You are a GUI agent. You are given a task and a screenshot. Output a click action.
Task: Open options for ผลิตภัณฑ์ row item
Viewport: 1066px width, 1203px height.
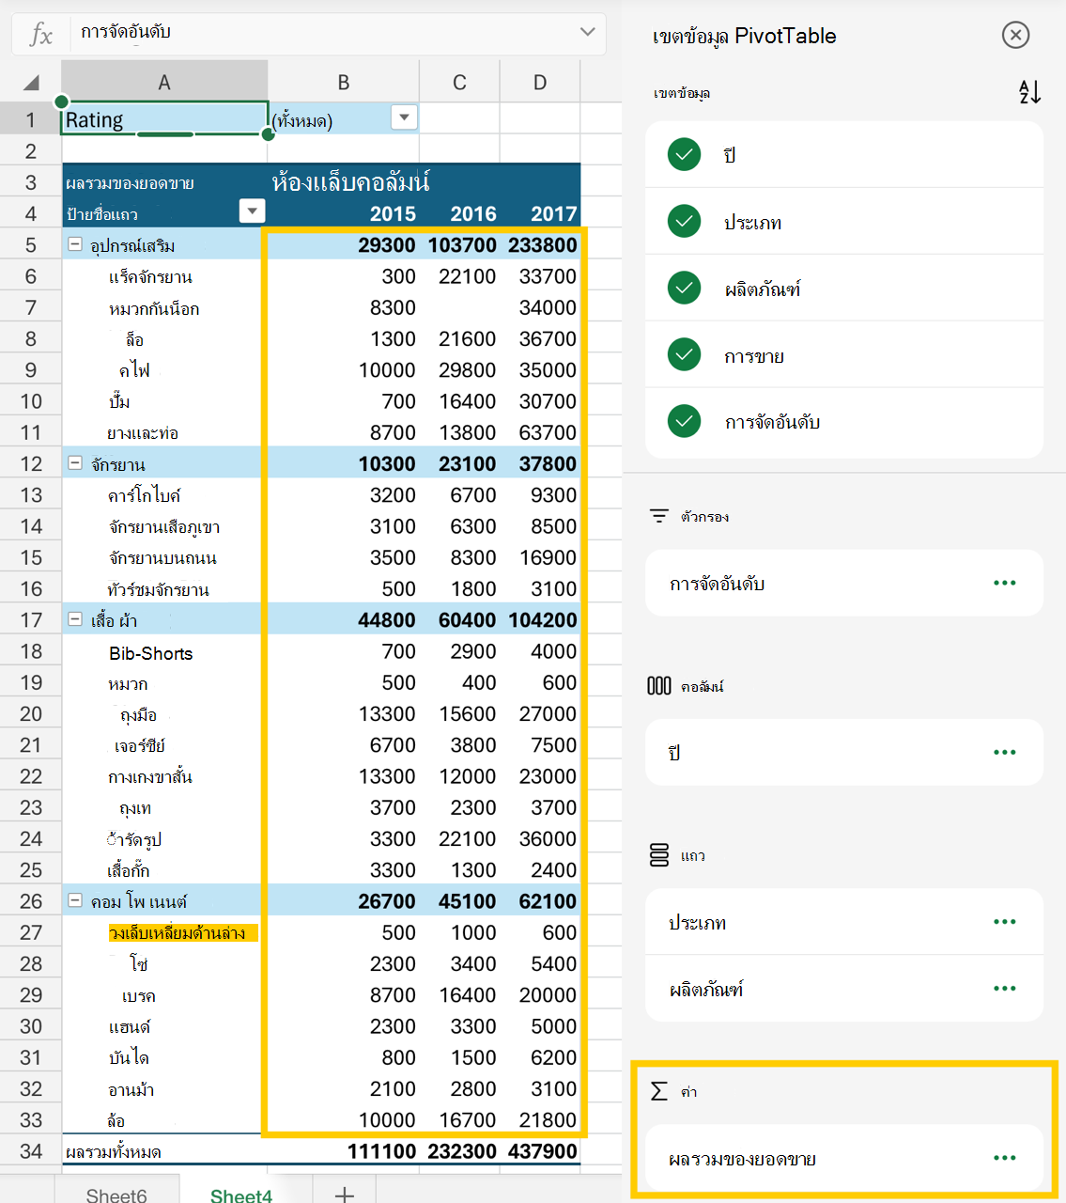[x=1005, y=989]
